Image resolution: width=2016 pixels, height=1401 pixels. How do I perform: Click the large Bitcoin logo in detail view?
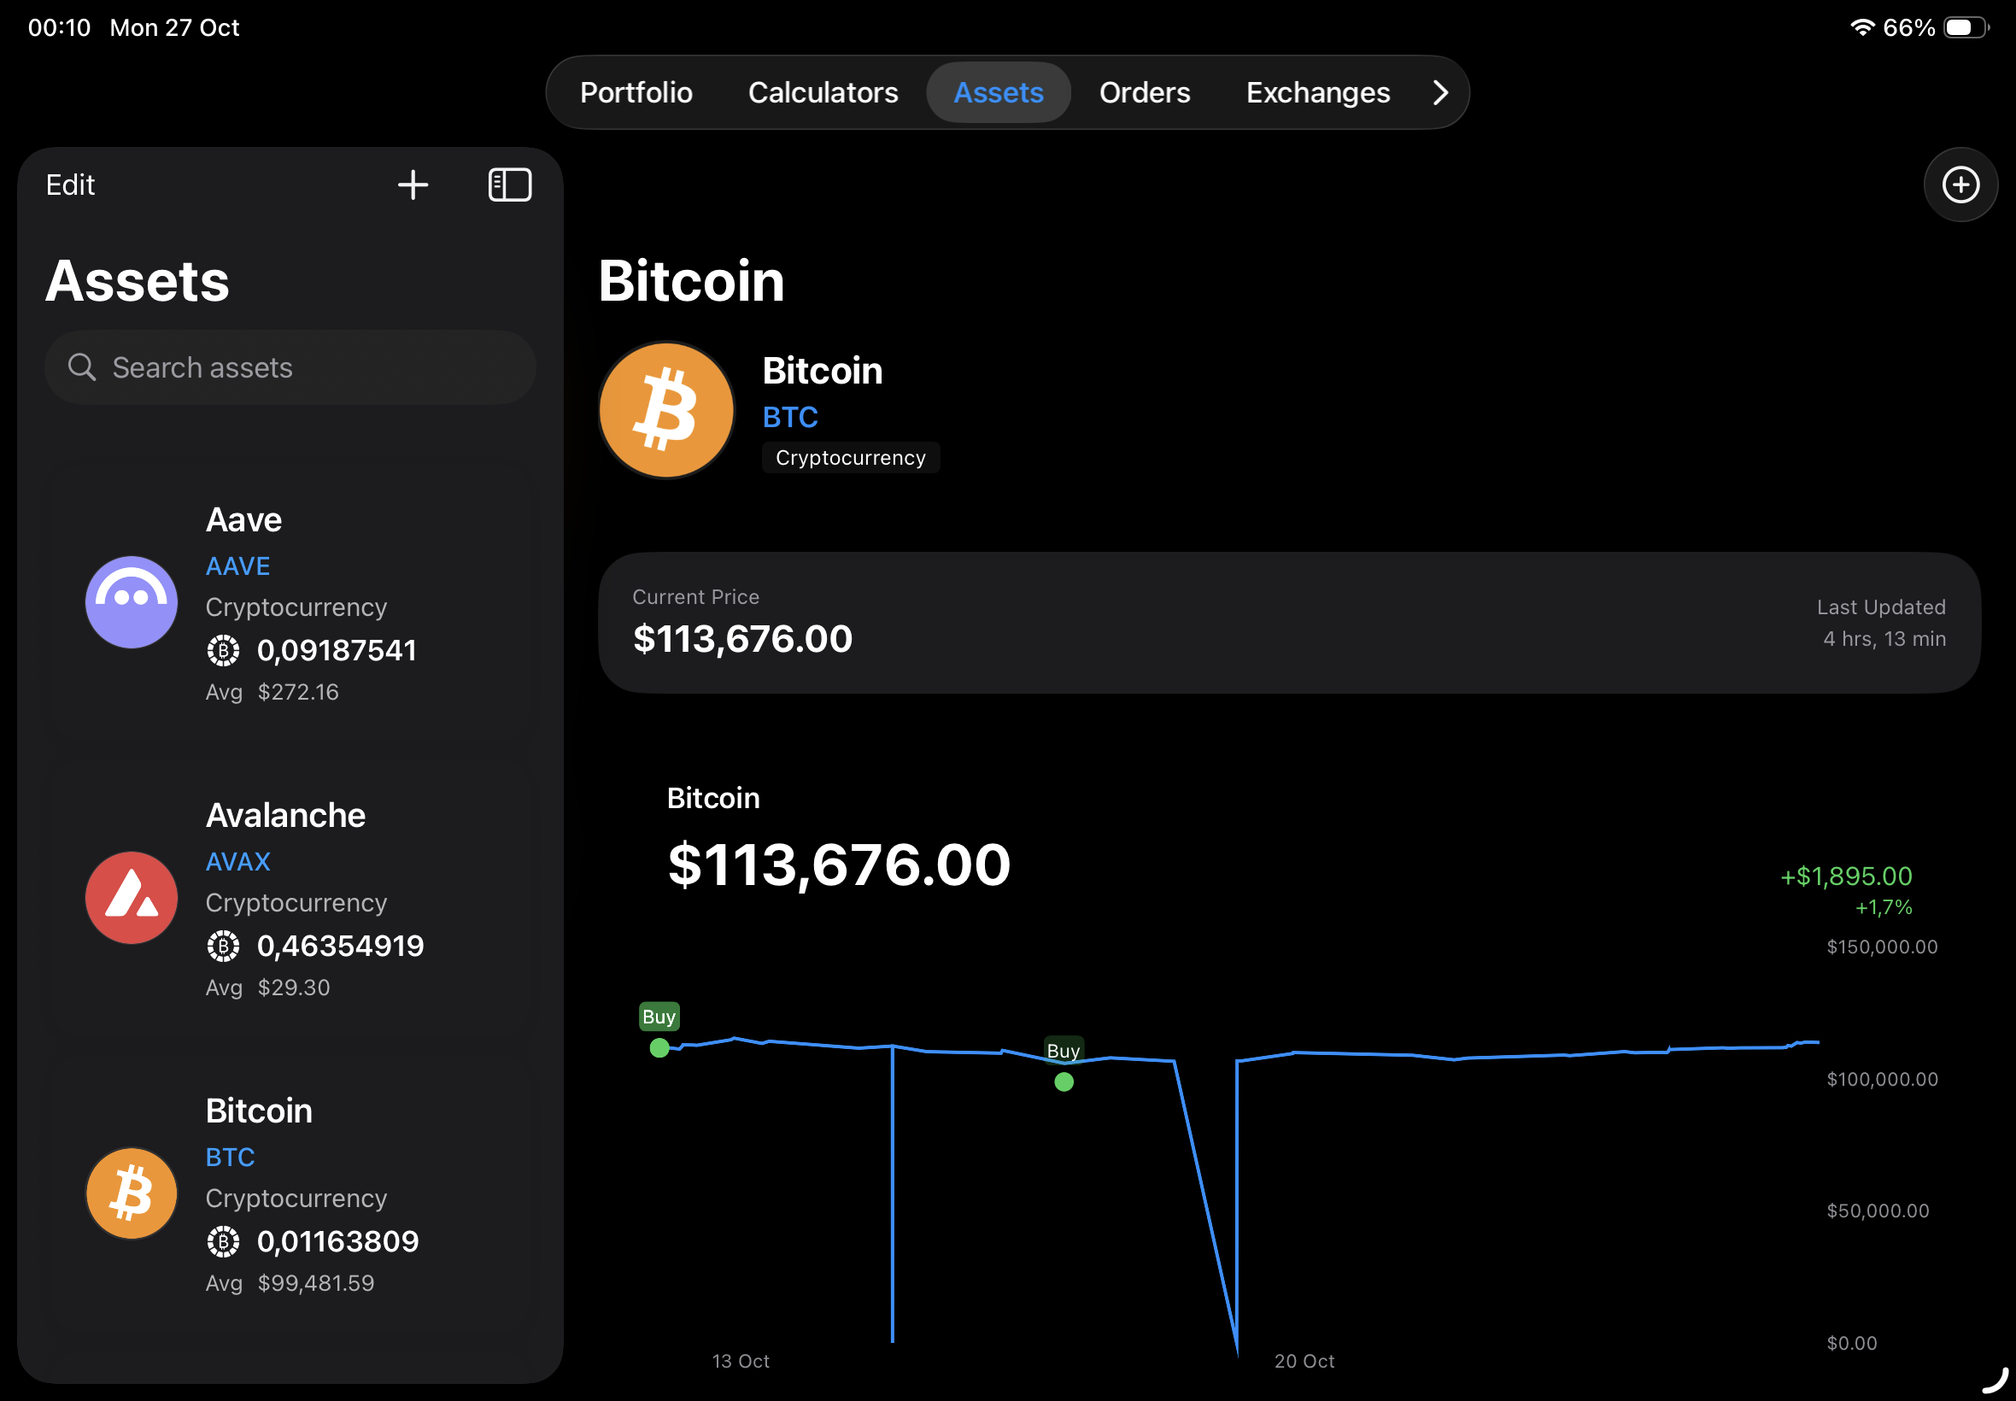tap(665, 409)
